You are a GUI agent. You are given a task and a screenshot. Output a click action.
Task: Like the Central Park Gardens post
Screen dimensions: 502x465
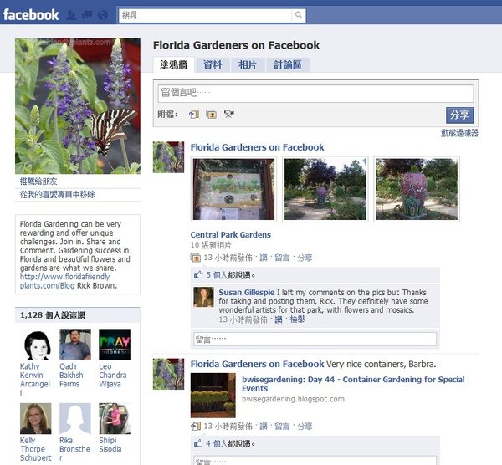[x=264, y=258]
